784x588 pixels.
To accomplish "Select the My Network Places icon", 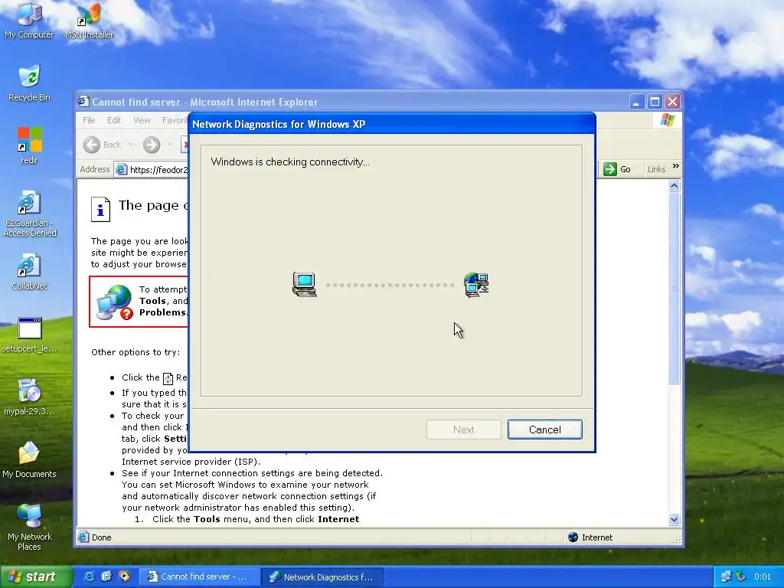I will 29,527.
